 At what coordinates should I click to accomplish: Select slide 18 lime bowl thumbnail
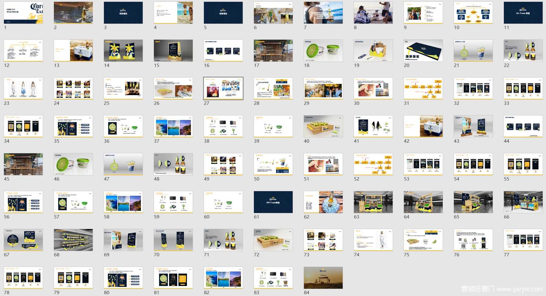323,51
